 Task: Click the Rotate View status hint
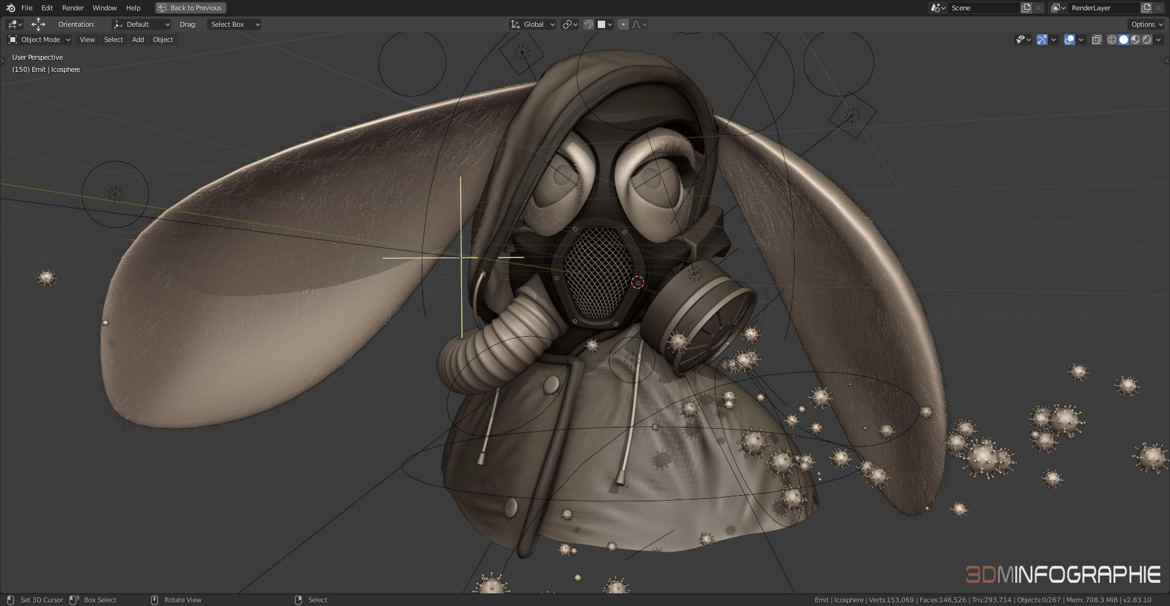click(x=183, y=600)
